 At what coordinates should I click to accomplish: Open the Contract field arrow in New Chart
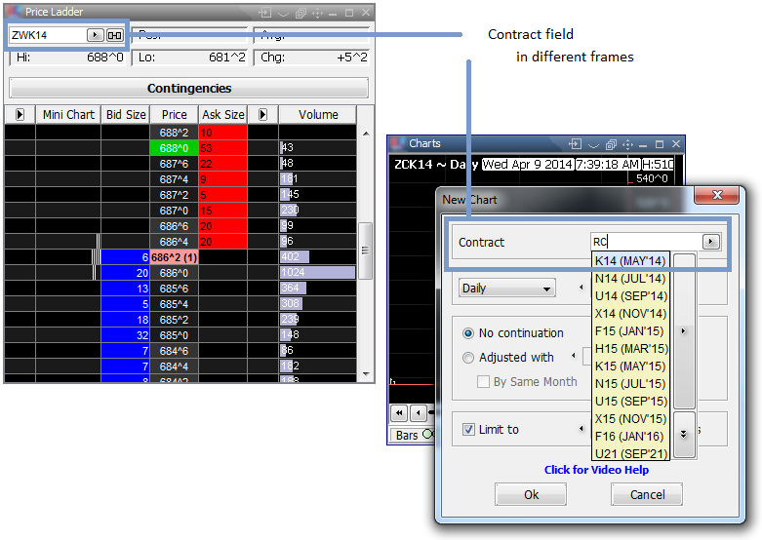click(x=710, y=242)
